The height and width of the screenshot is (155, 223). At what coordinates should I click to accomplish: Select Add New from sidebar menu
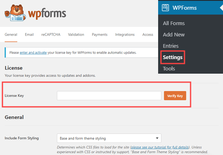click(174, 35)
